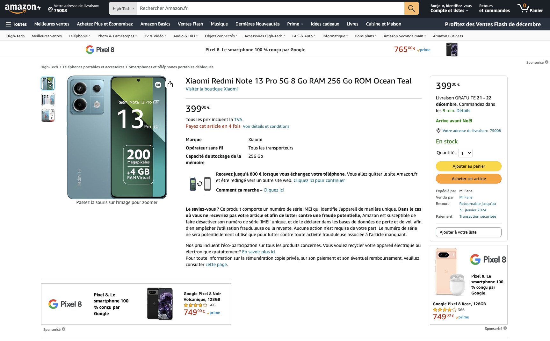Expand the GPS & Auto submenu
The height and width of the screenshot is (341, 550).
[304, 36]
